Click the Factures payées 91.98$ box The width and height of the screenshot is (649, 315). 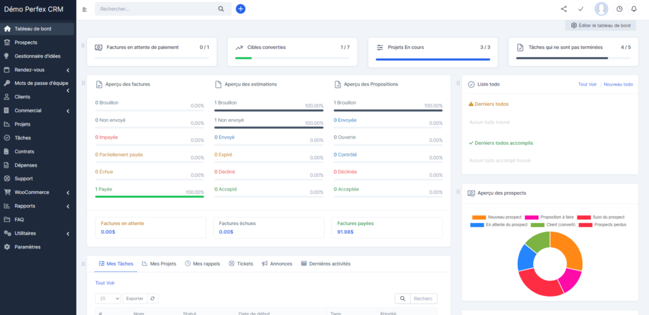point(387,228)
